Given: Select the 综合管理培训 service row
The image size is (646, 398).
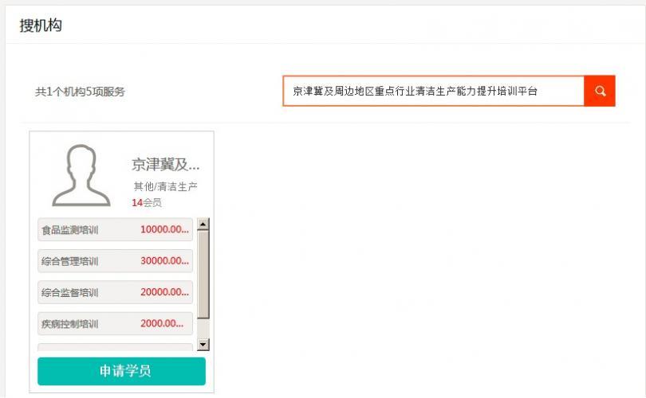Looking at the screenshot, I should 115,260.
